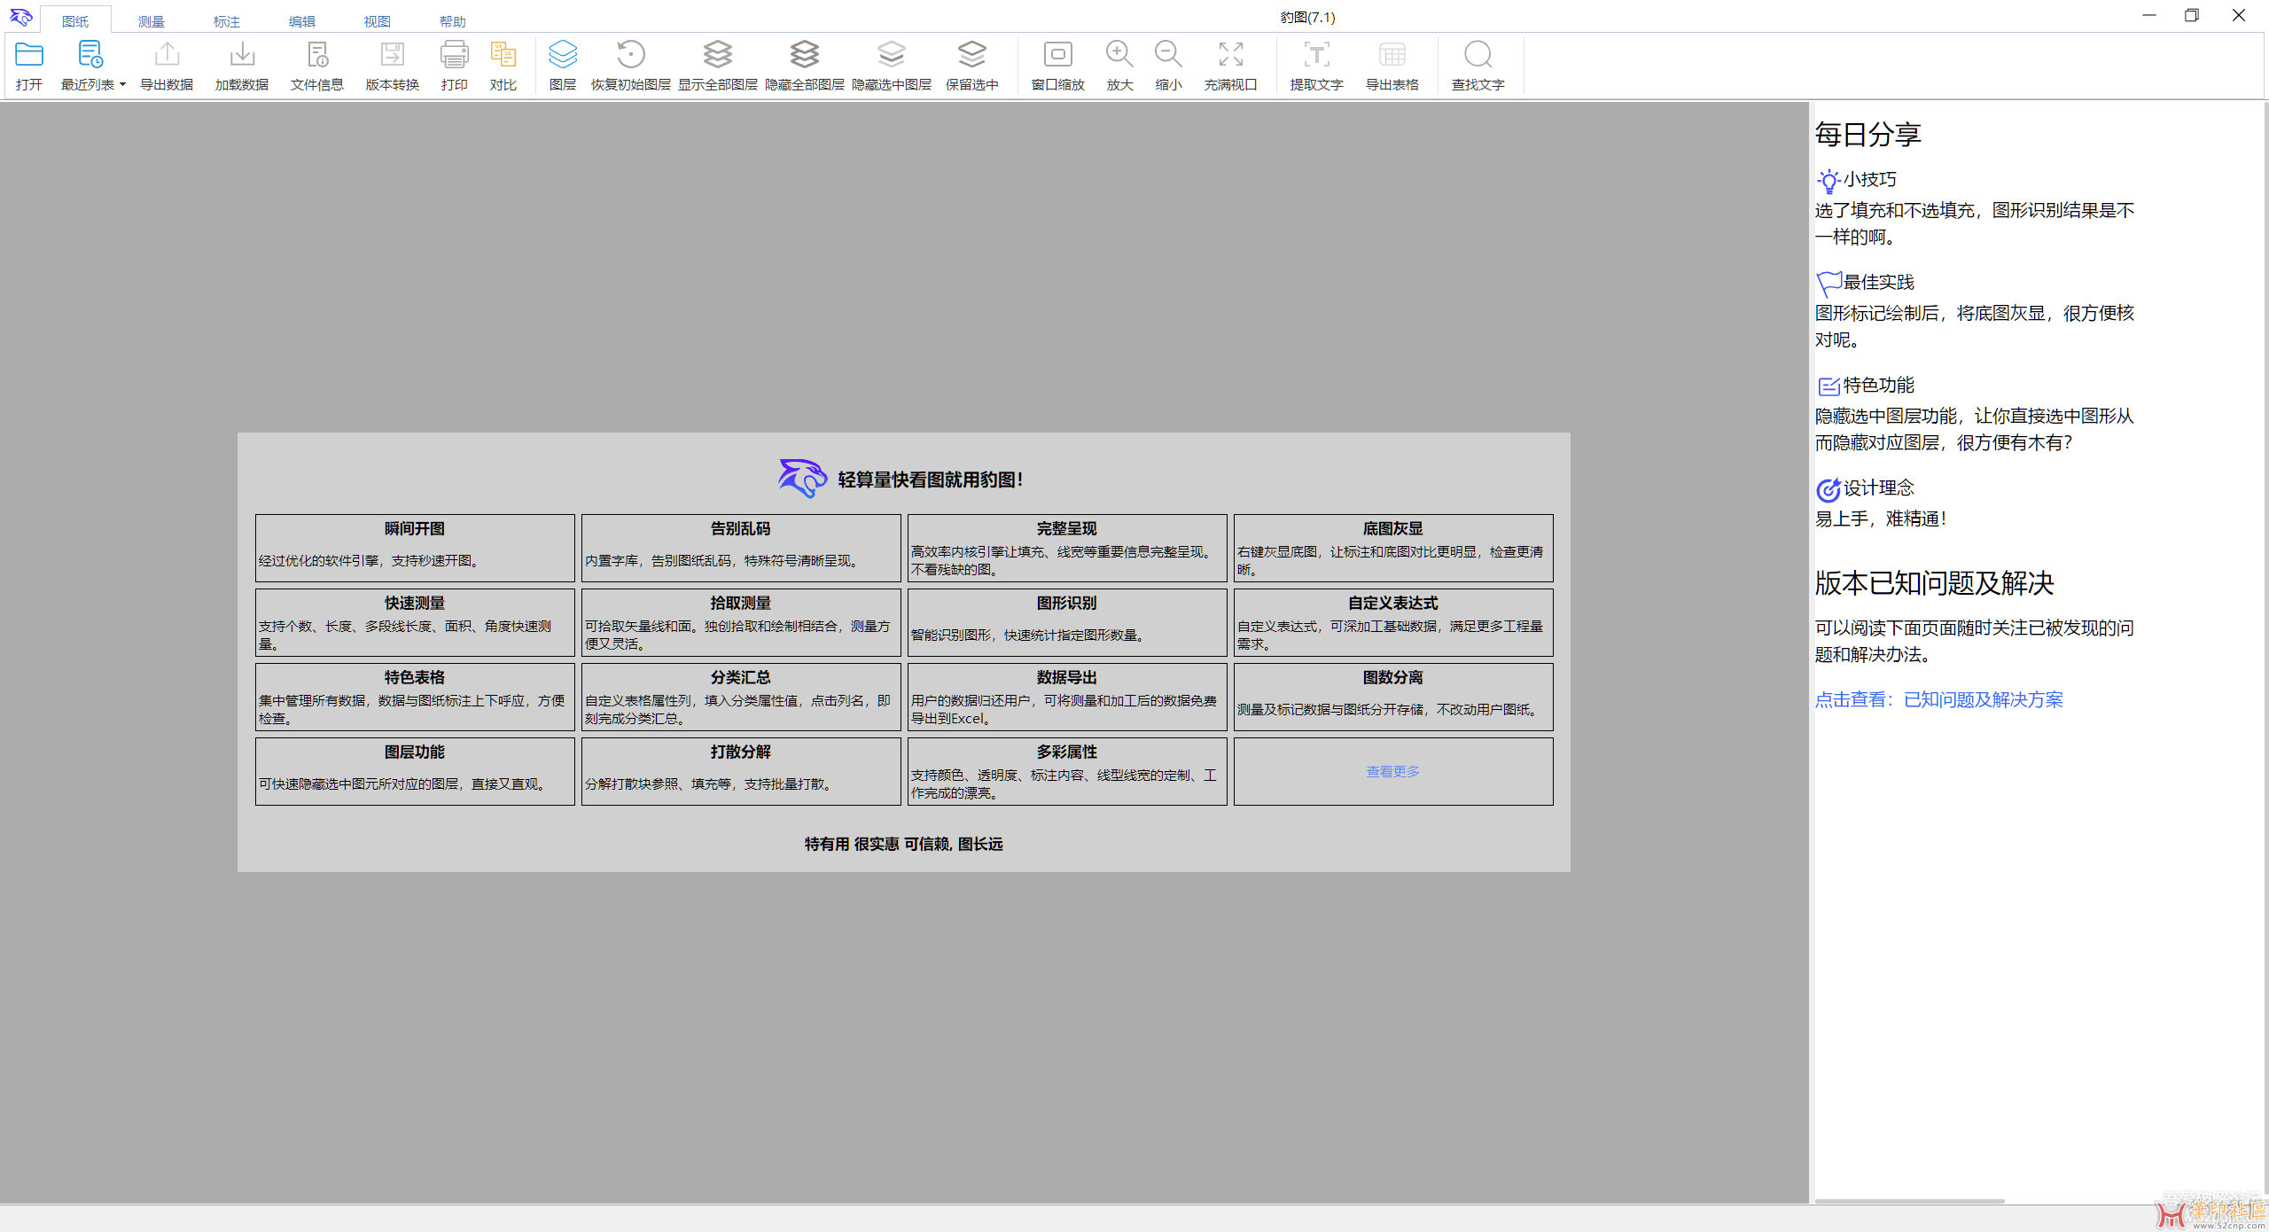Click Extract Text (提取文字) icon

[x=1316, y=55]
